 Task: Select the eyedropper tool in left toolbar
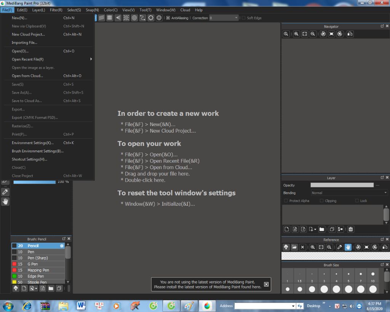tap(5, 192)
